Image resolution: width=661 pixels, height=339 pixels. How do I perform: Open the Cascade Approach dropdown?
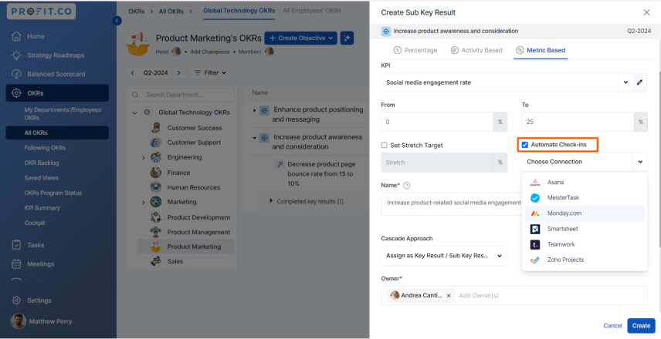click(x=444, y=256)
